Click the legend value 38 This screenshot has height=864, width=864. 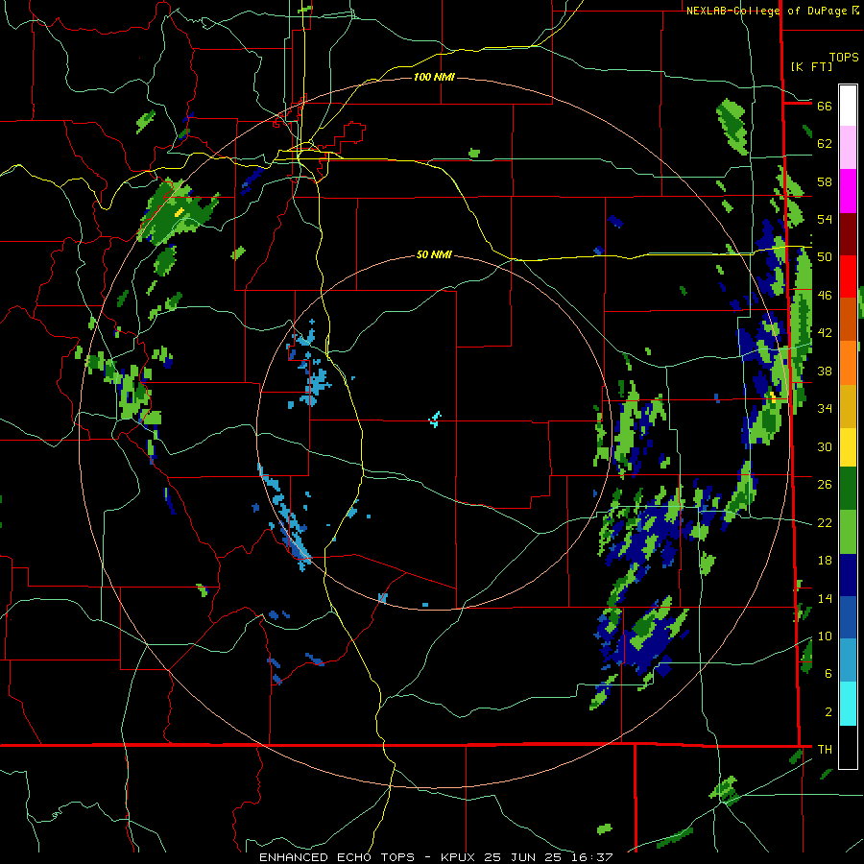[825, 371]
